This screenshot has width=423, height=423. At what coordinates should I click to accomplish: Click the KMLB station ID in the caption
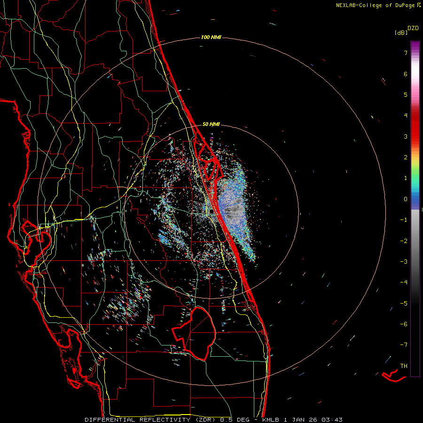(x=271, y=420)
